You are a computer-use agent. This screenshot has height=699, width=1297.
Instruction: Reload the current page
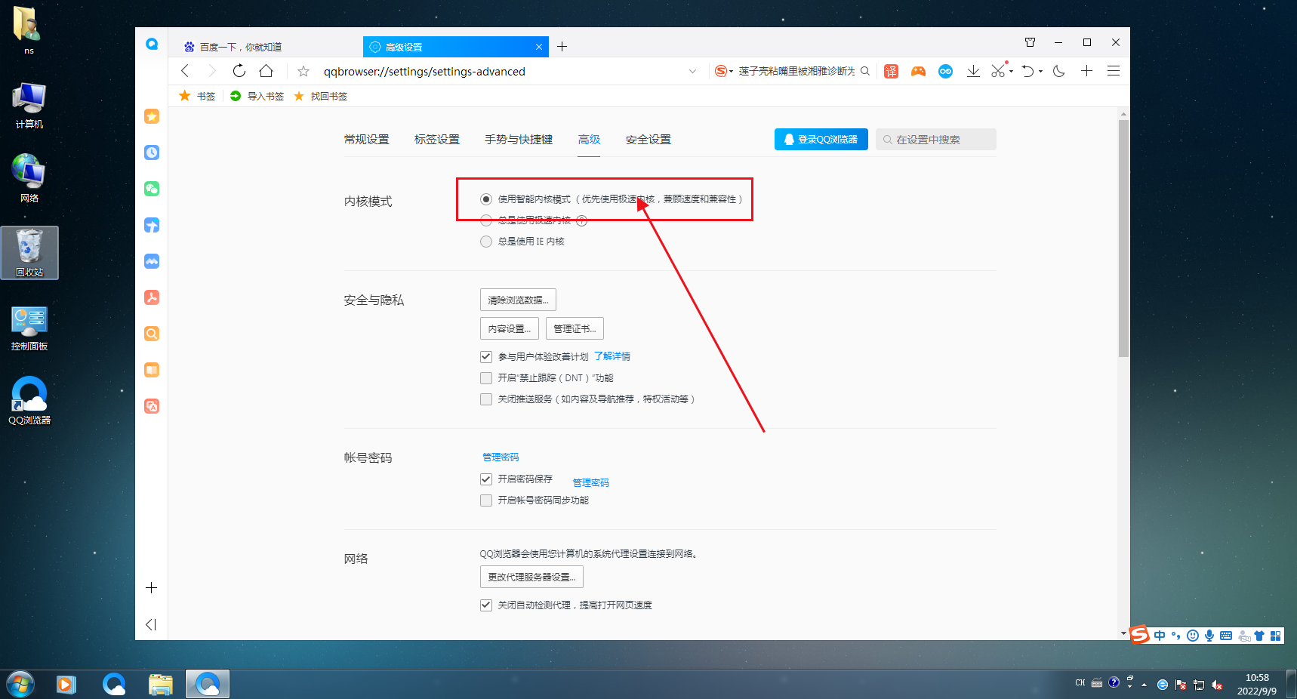pos(239,71)
